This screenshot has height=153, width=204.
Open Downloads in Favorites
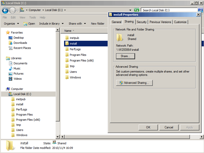click(x=18, y=43)
